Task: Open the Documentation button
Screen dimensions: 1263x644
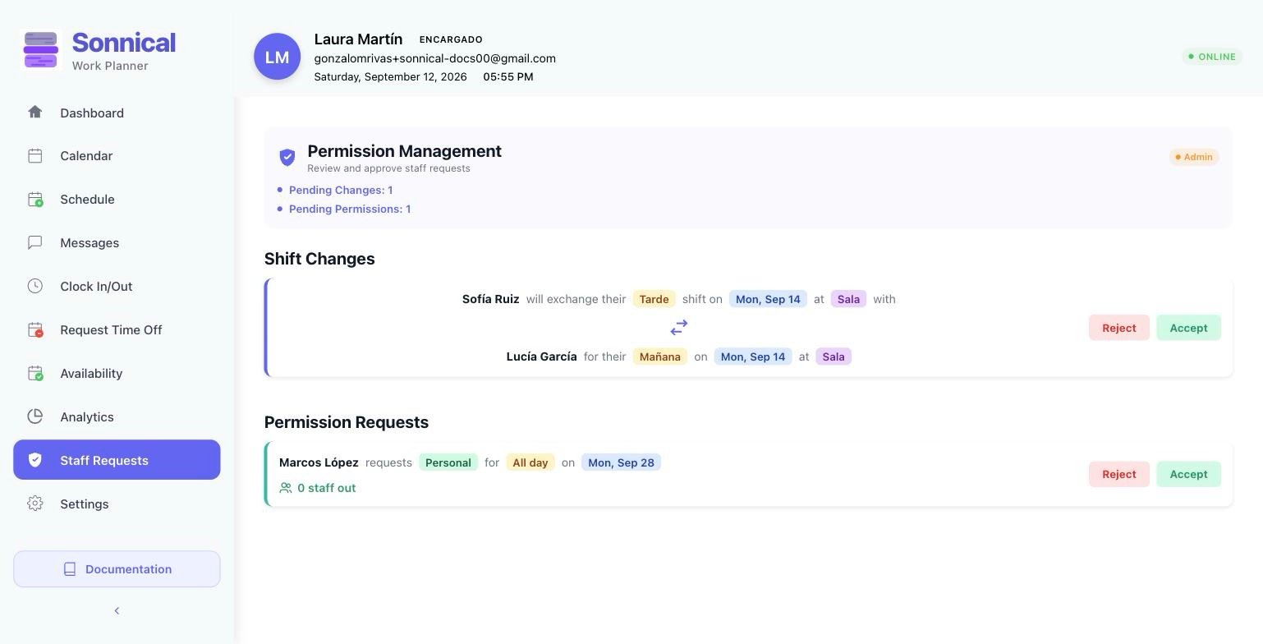Action: coord(117,569)
